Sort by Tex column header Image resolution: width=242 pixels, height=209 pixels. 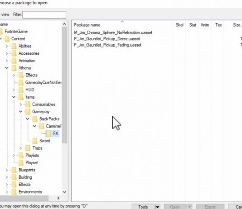pos(218,25)
